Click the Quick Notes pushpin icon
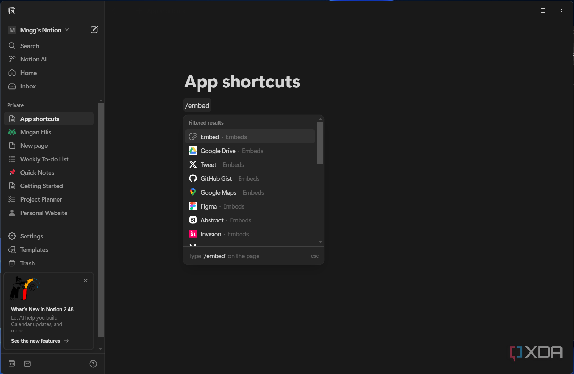 [12, 172]
